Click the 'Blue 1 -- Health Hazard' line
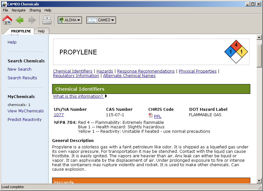 click(121, 127)
